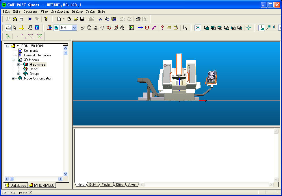
Task: Save using the floppy disk icon
Action: (x=82, y=19)
